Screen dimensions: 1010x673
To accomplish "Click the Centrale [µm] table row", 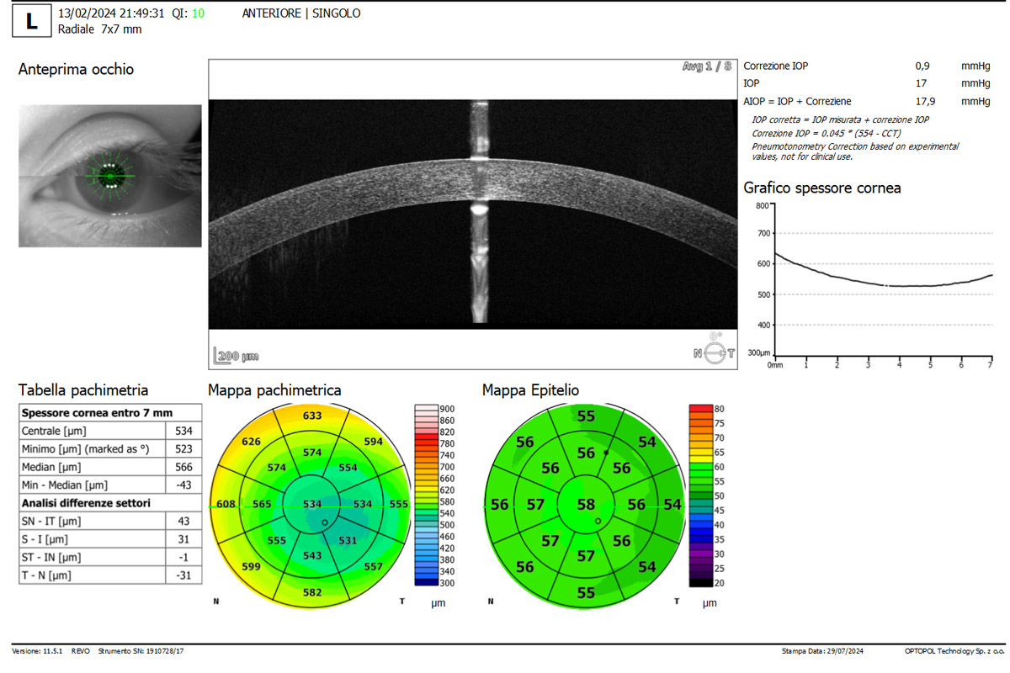I will [x=110, y=431].
